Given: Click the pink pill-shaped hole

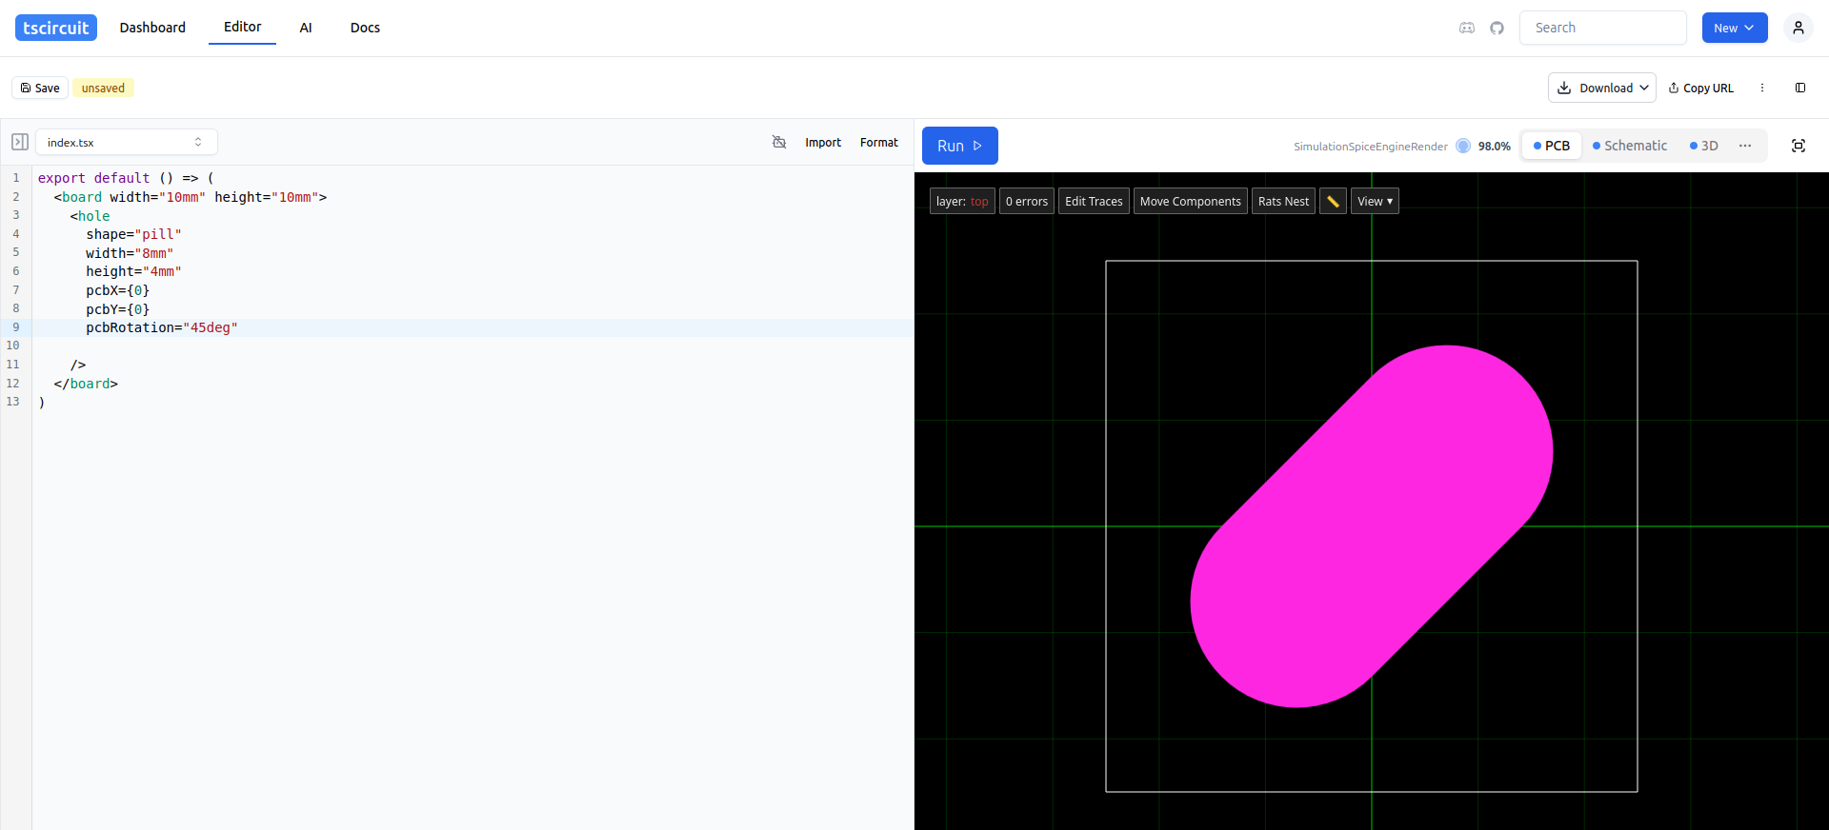Looking at the screenshot, I should coord(1371,526).
